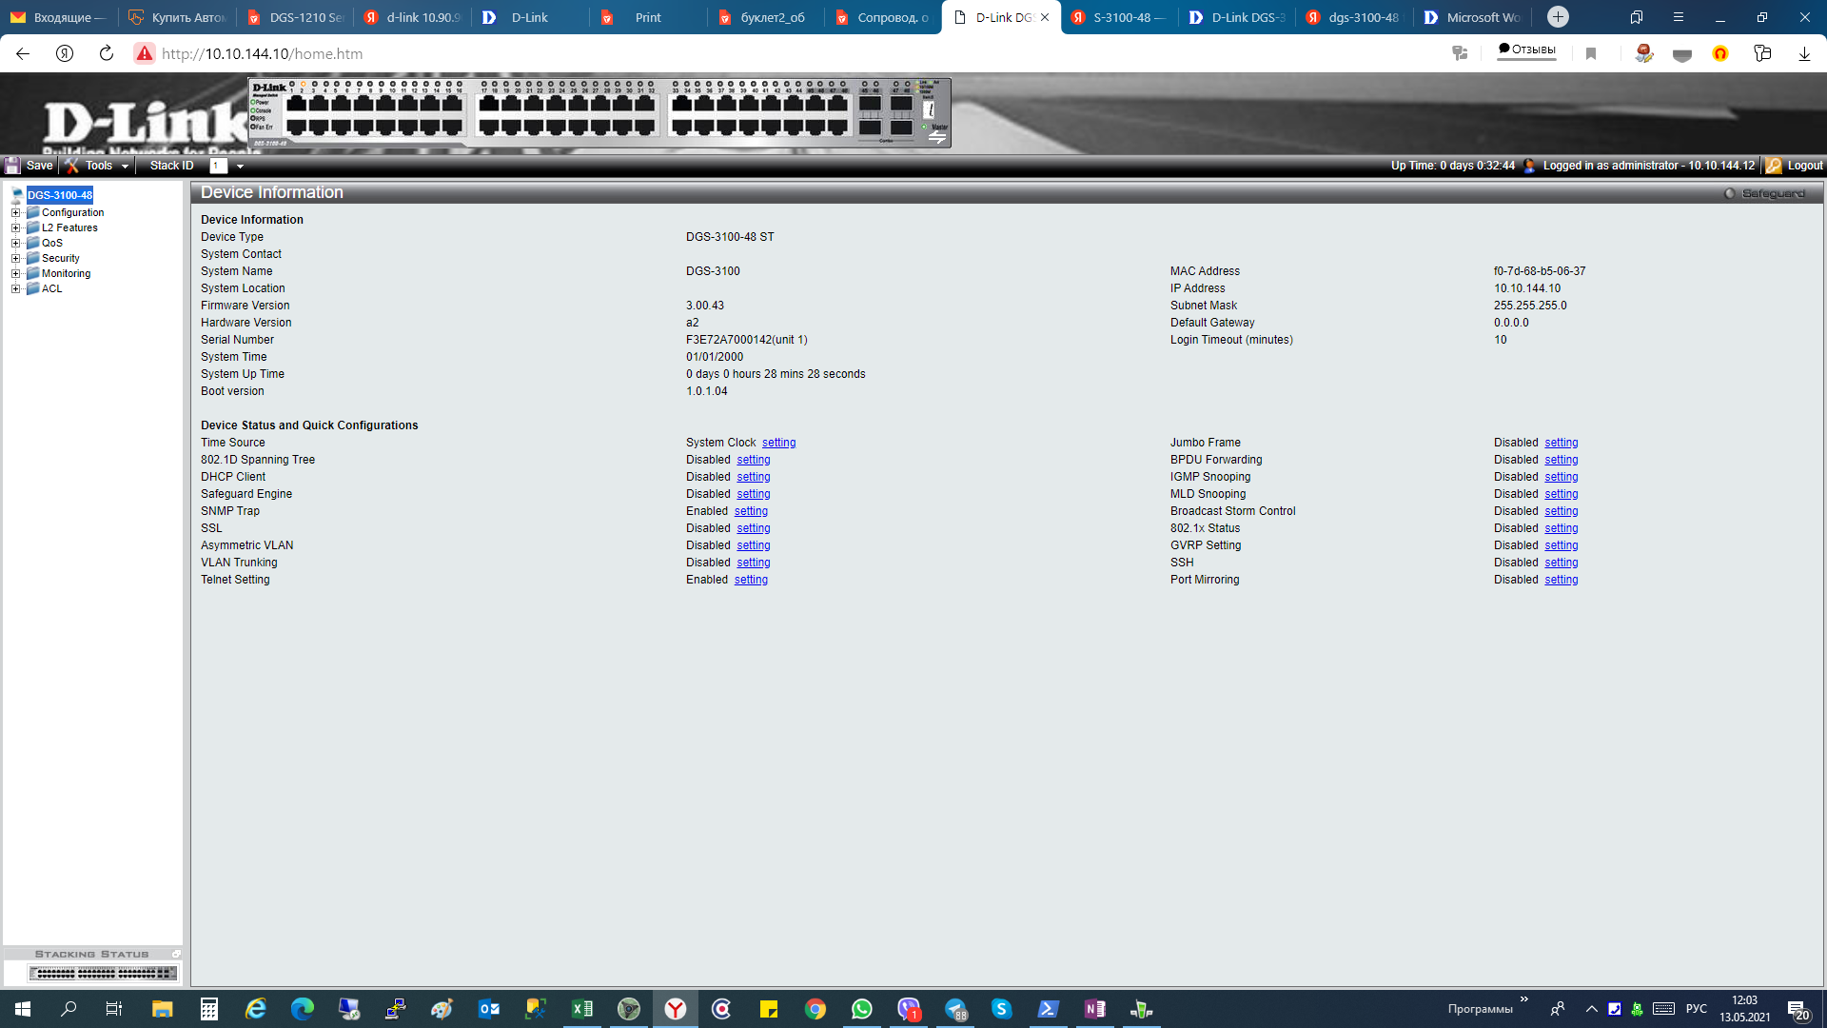
Task: Open the Tools wrench menu
Action: coord(96,166)
